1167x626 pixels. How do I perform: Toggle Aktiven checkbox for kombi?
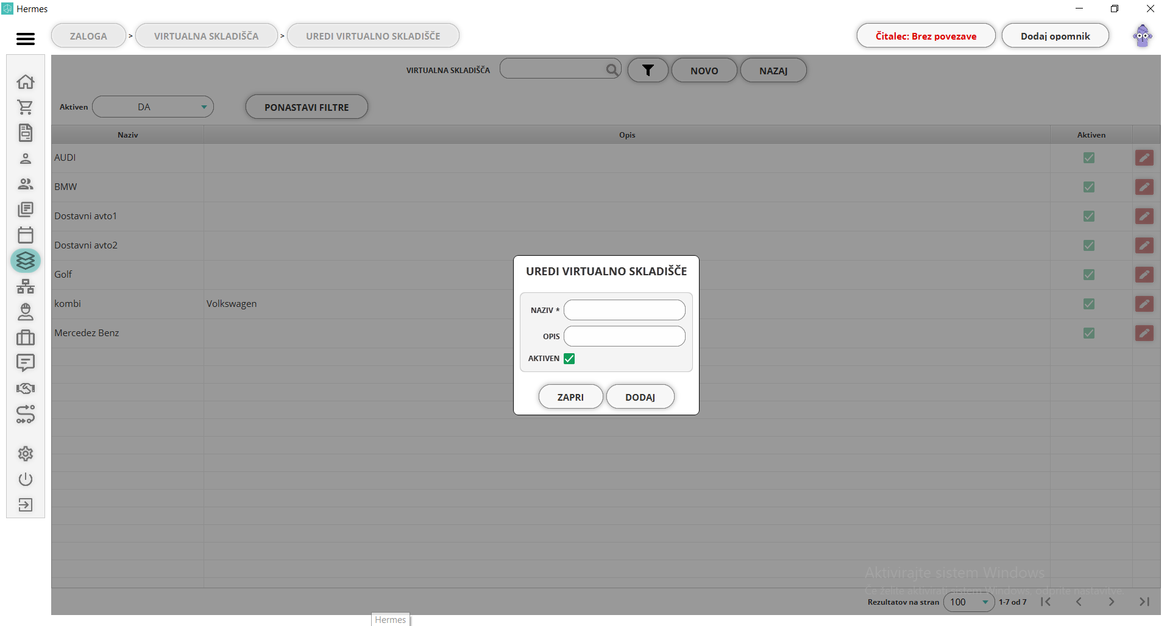pyautogui.click(x=1089, y=304)
